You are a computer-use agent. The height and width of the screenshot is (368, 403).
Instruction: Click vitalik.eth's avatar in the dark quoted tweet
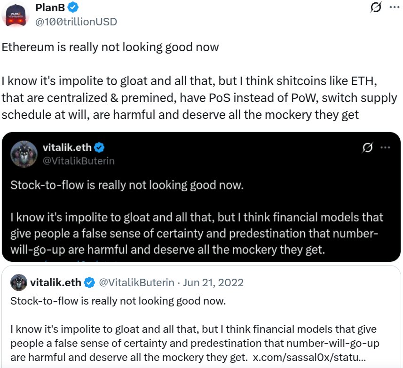coord(24,154)
